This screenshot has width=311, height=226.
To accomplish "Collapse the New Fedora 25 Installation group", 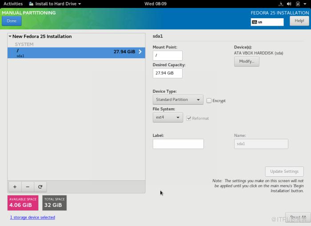I will [x=10, y=36].
